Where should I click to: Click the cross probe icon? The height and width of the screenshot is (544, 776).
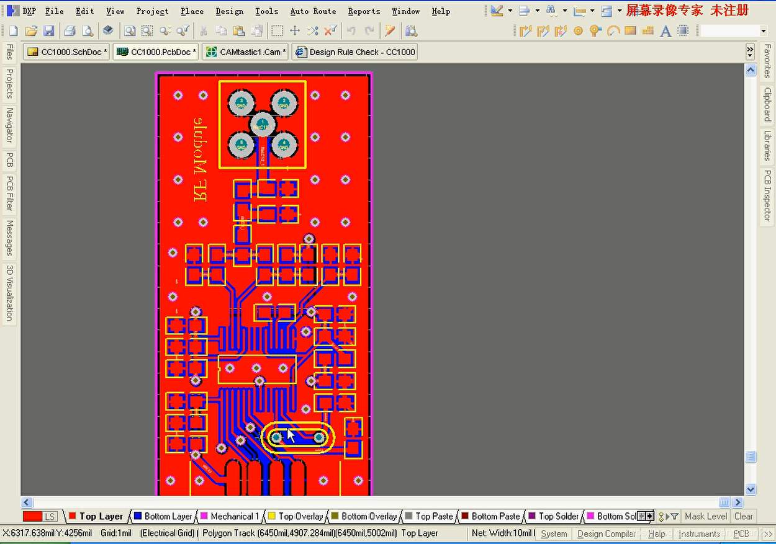[x=390, y=30]
